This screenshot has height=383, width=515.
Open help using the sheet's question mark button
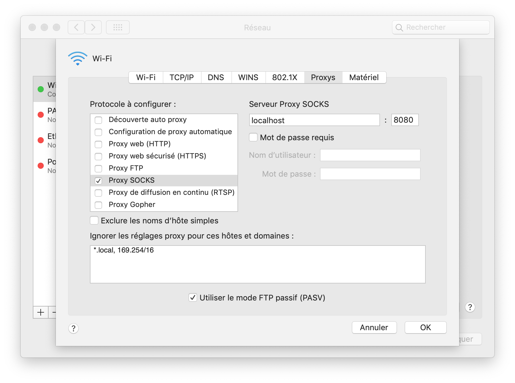click(73, 328)
